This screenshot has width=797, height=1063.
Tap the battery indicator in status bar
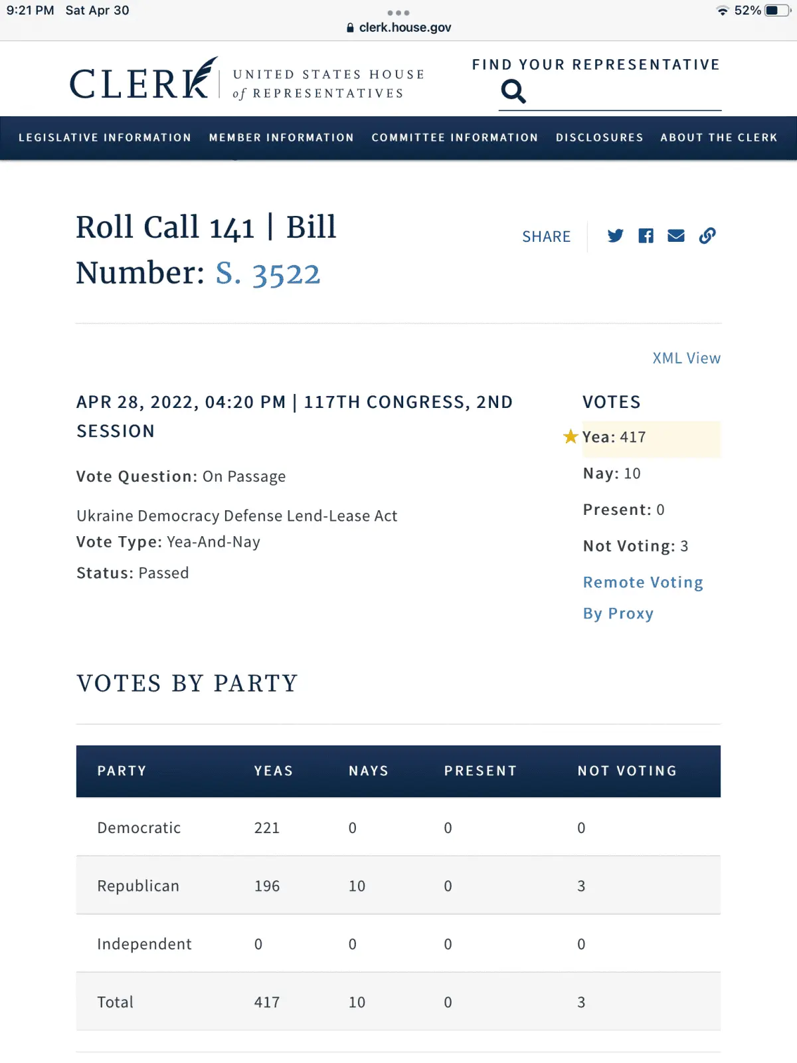[776, 11]
